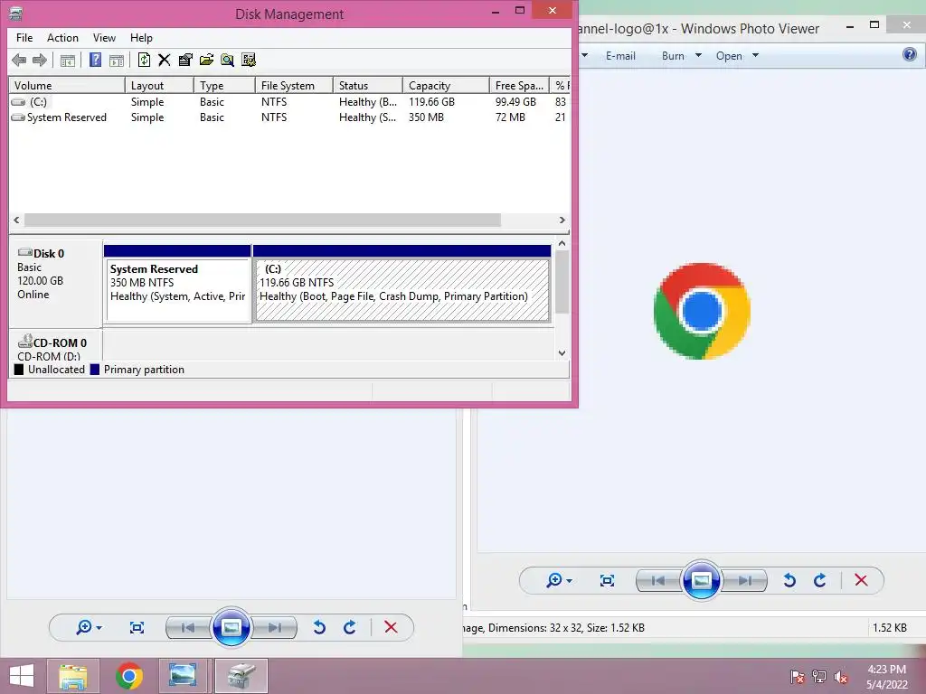Click the Explore magnifier icon in Disk Management toolbar
This screenshot has height=694, width=926.
pos(227,60)
